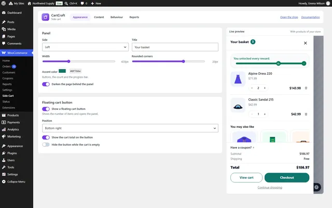Pick the teal Accent color swatch
The height and width of the screenshot is (208, 332).
62,71
